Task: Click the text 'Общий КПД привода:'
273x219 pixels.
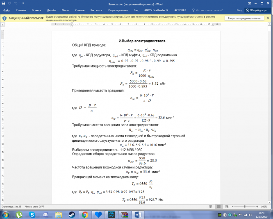Action: (x=89, y=45)
